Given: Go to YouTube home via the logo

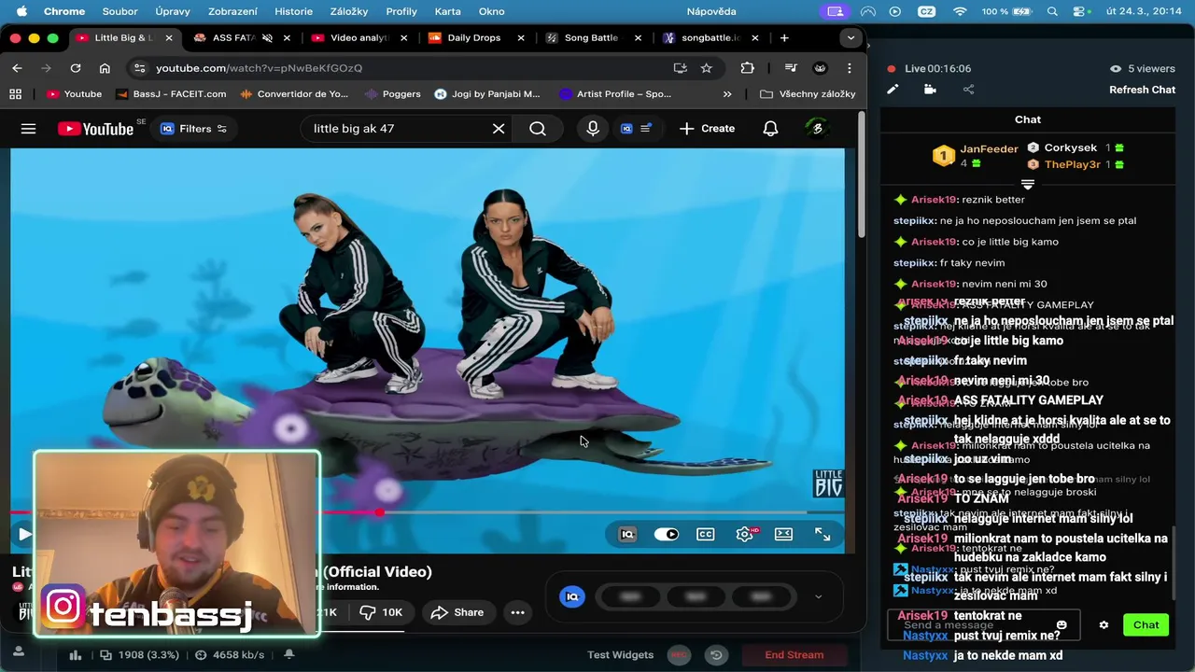Looking at the screenshot, I should 95,129.
